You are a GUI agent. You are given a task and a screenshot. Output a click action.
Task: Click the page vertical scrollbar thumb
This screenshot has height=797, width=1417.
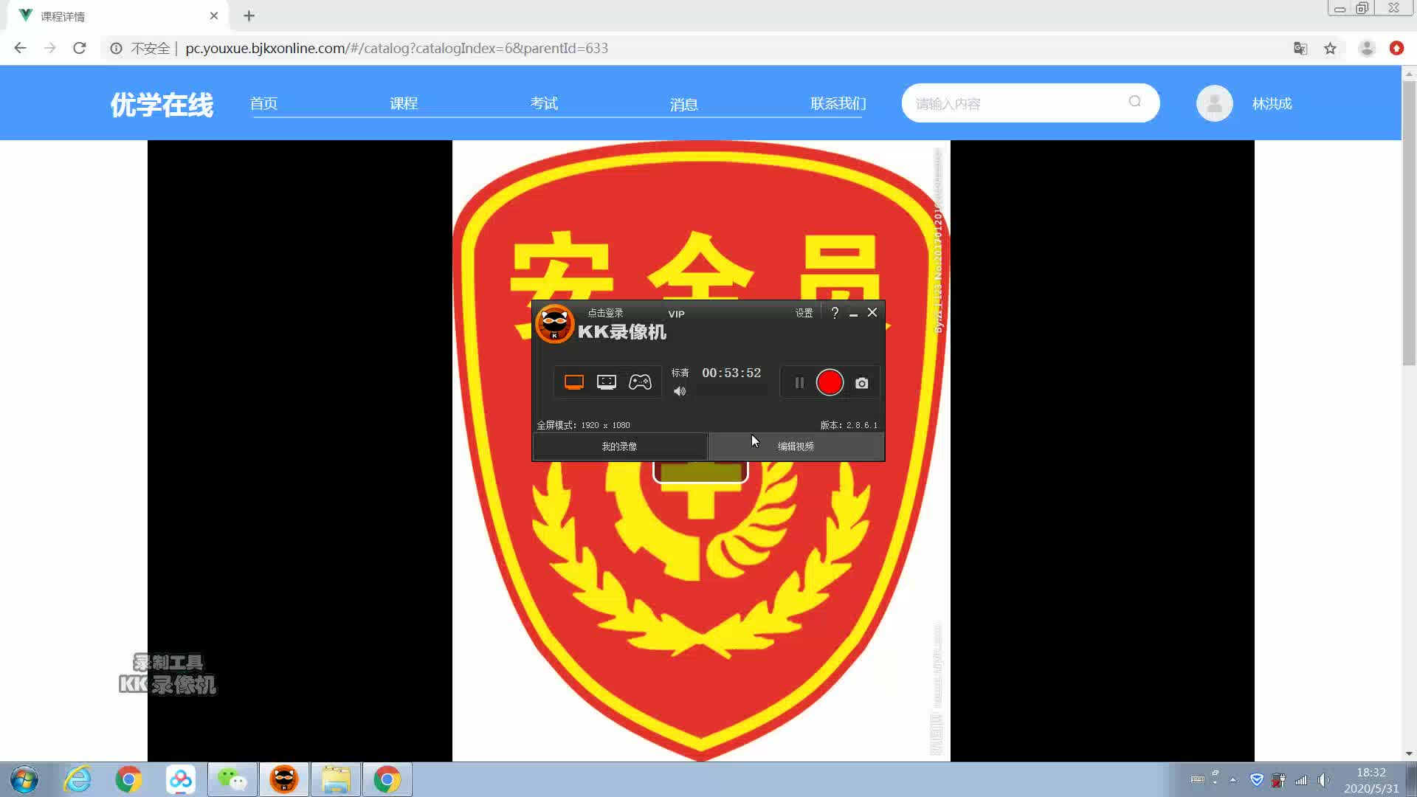tap(1409, 221)
